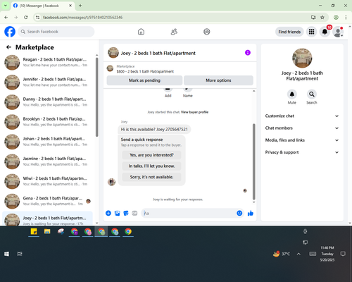Open Gena's apartment conversation
The height and width of the screenshot is (282, 352).
coord(48,201)
